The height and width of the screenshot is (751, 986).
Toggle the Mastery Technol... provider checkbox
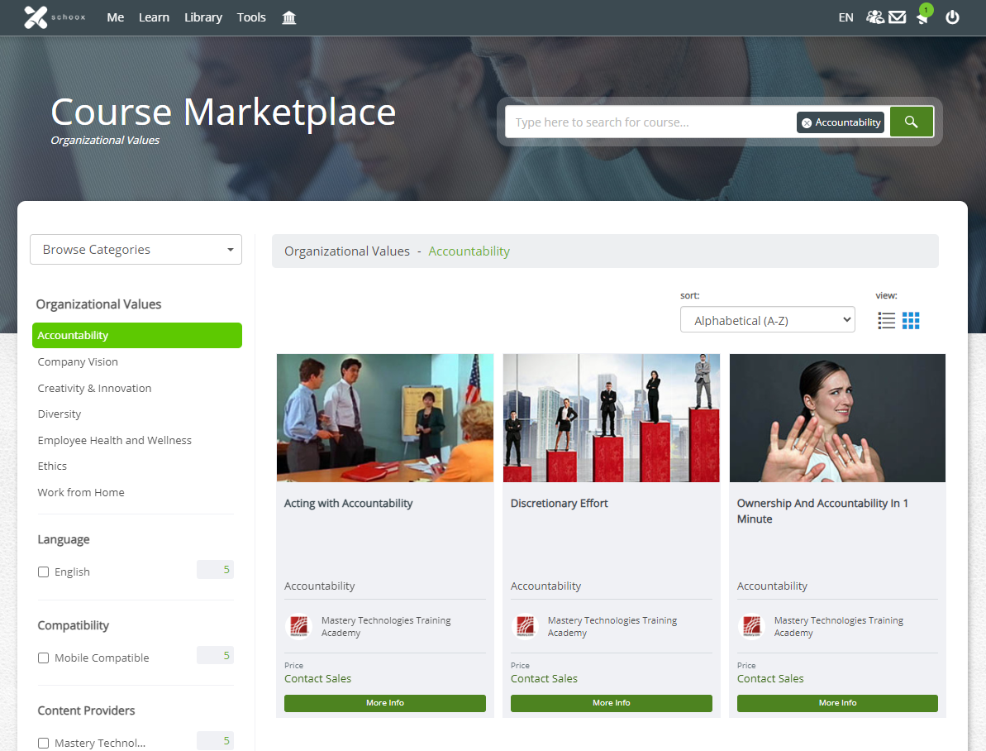tap(43, 743)
